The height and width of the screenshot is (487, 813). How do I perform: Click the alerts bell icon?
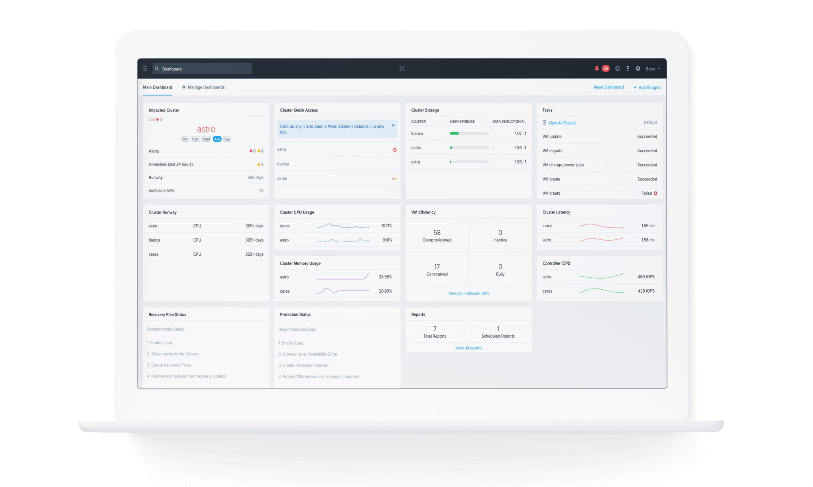tap(597, 69)
